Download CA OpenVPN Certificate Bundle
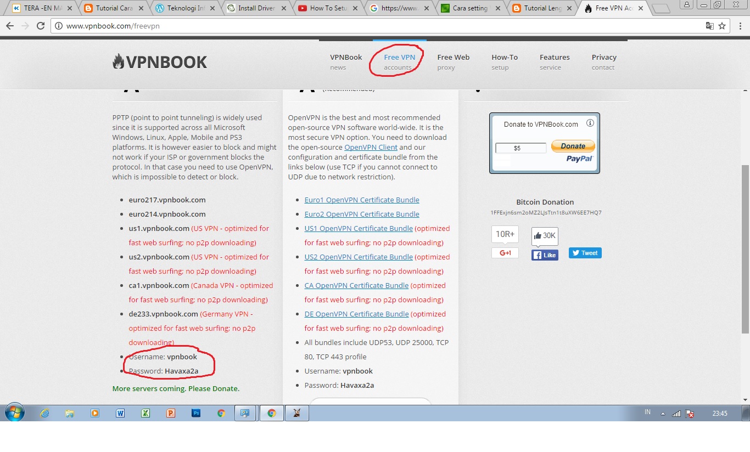 [x=356, y=285]
